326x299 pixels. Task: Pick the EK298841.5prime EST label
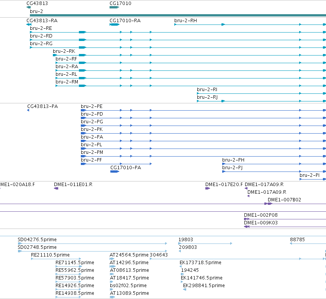[204, 286]
